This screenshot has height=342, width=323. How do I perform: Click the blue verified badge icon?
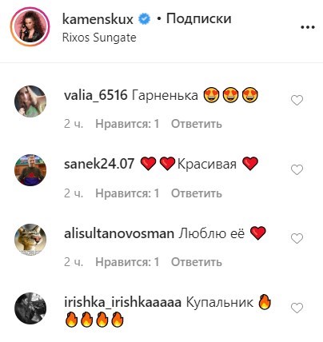click(144, 19)
